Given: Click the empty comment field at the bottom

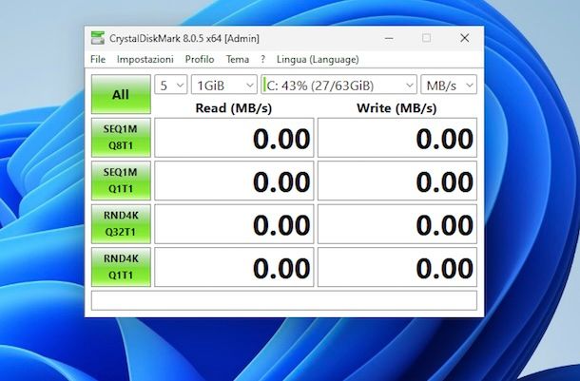Looking at the screenshot, I should pos(284,300).
